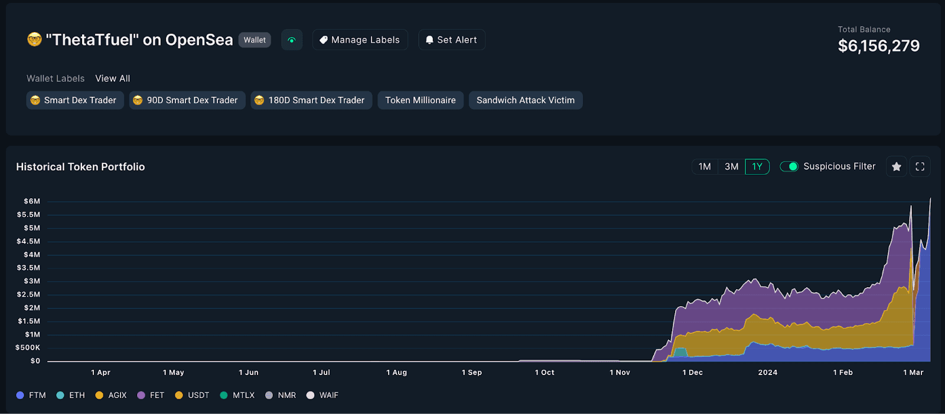Click the Token Millionaire label

[x=421, y=100]
